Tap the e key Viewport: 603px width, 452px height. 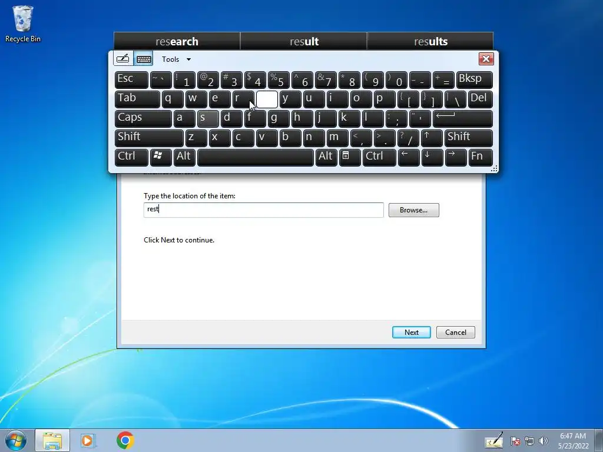pyautogui.click(x=220, y=99)
